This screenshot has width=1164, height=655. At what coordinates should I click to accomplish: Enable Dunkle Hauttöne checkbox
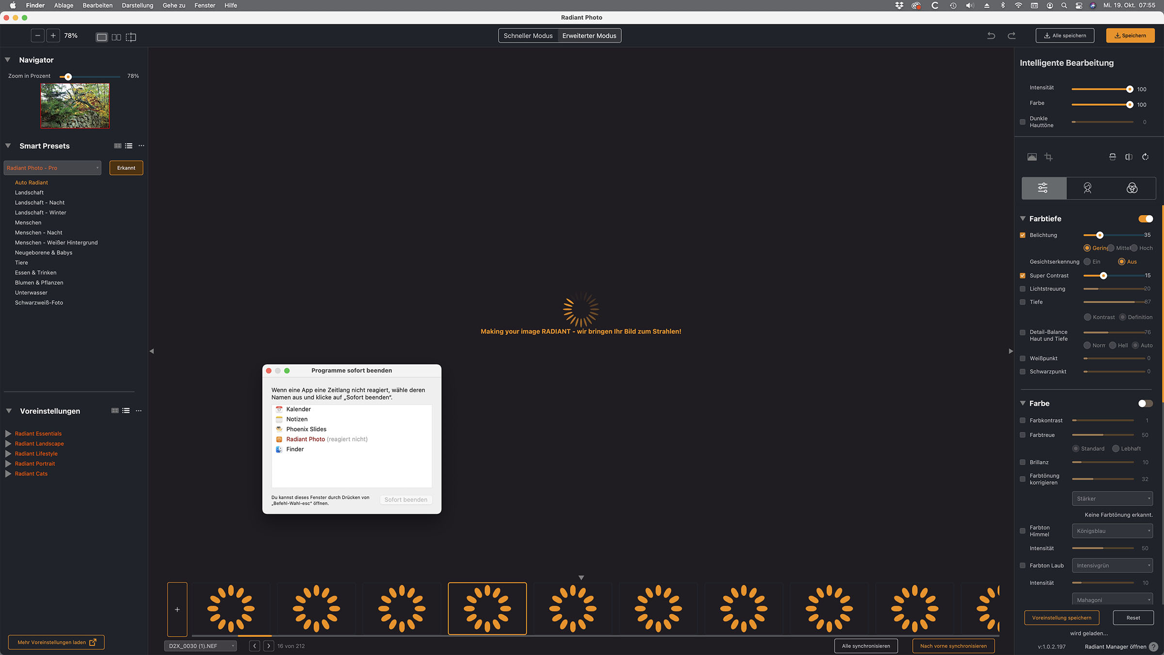(1023, 122)
